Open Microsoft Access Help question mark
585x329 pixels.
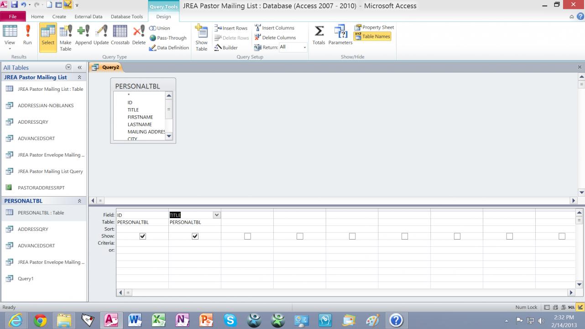tap(580, 16)
